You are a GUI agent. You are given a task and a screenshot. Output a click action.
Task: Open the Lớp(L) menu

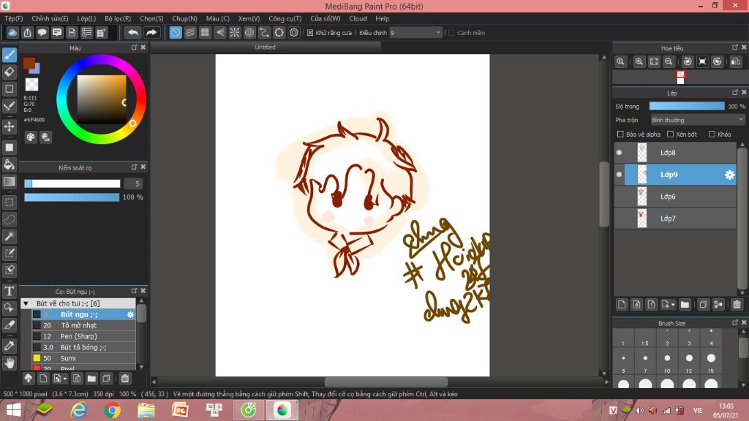(x=86, y=18)
